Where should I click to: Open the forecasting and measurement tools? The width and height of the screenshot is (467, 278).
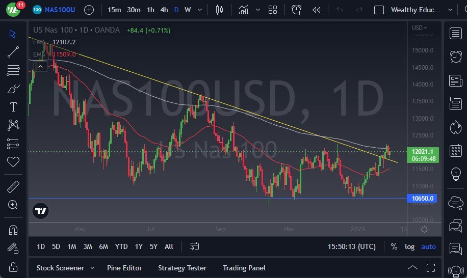(x=13, y=144)
